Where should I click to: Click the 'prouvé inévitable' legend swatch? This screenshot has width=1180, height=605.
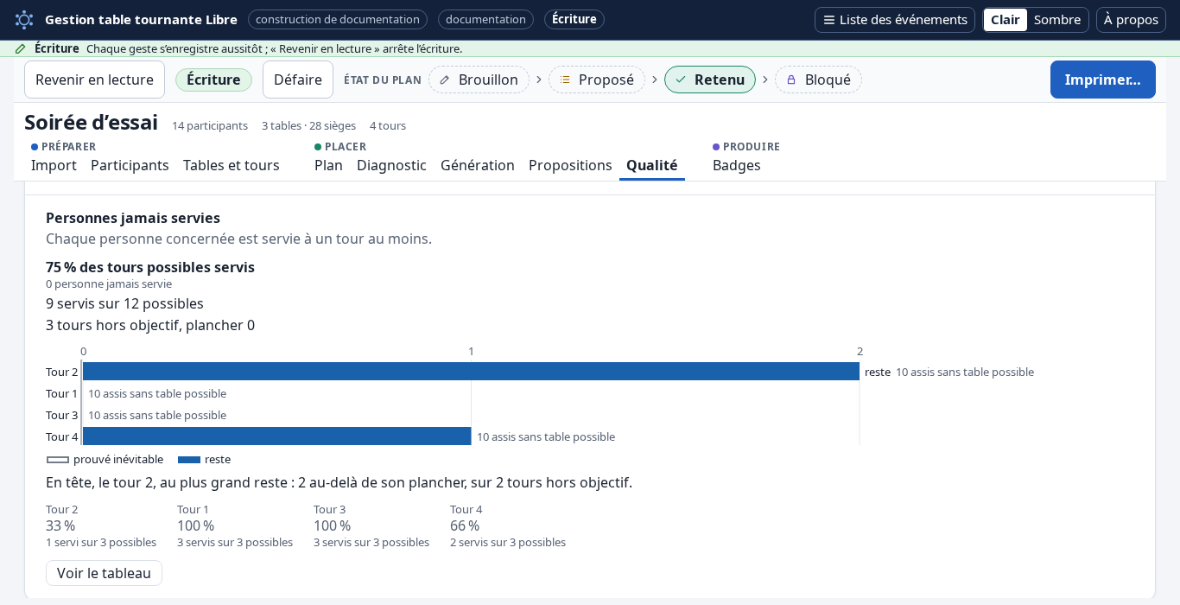[x=58, y=460]
